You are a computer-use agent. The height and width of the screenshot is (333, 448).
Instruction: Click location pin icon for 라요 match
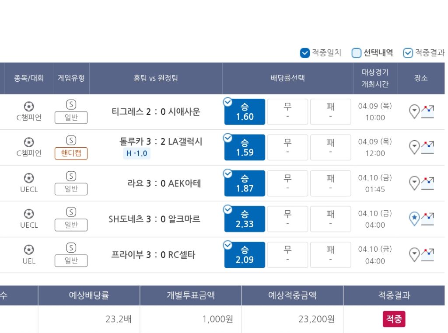tap(414, 183)
